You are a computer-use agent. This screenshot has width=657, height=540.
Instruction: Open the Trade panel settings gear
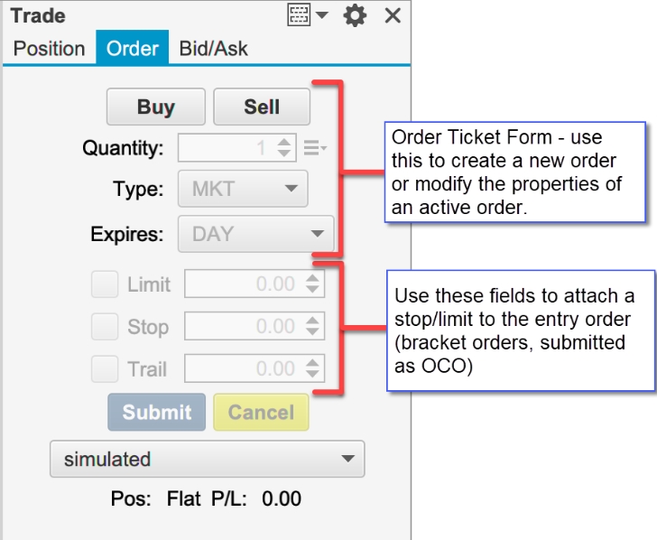click(x=355, y=16)
